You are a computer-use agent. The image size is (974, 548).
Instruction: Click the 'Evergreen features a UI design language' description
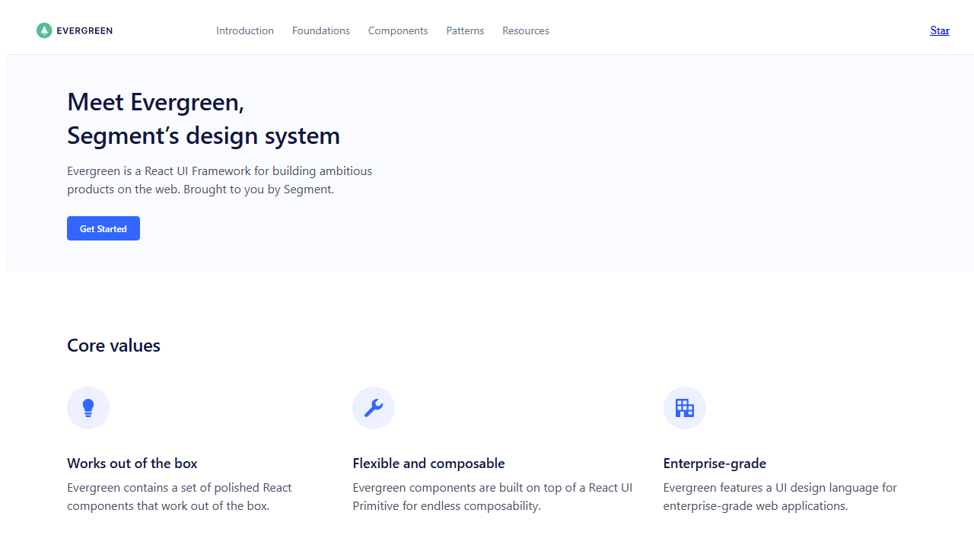780,497
